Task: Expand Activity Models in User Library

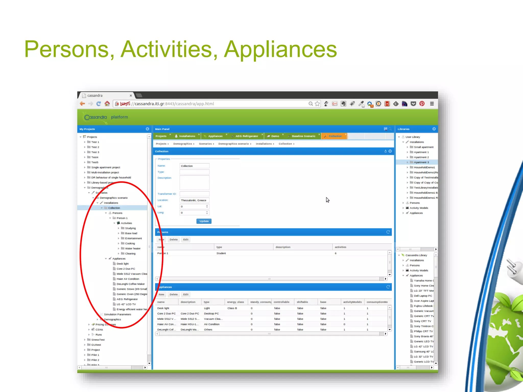Action: [x=403, y=208]
